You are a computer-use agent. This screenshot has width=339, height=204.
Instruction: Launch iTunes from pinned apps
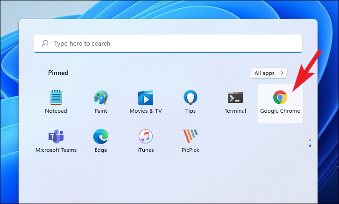146,141
